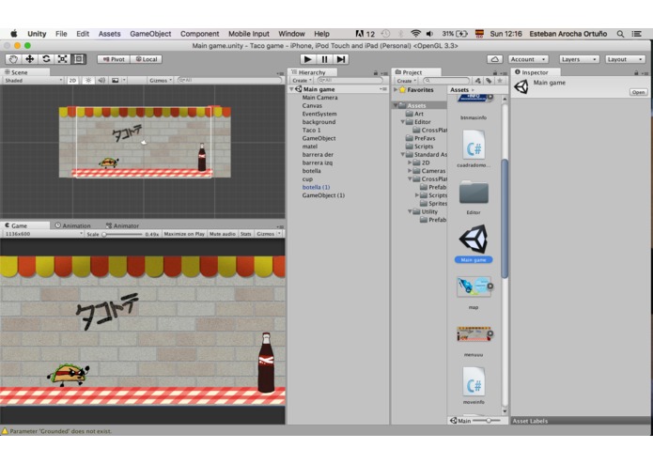
Task: Toggle scene lighting sun icon
Action: click(x=88, y=81)
